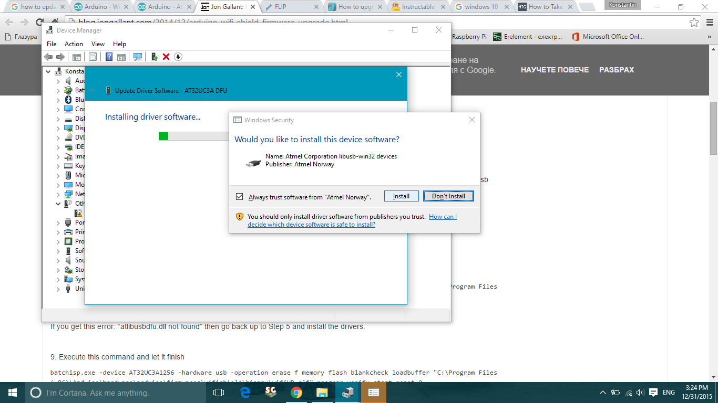Click the Disable device down-arrow icon
Screen dimensions: 718x403
coord(178,56)
